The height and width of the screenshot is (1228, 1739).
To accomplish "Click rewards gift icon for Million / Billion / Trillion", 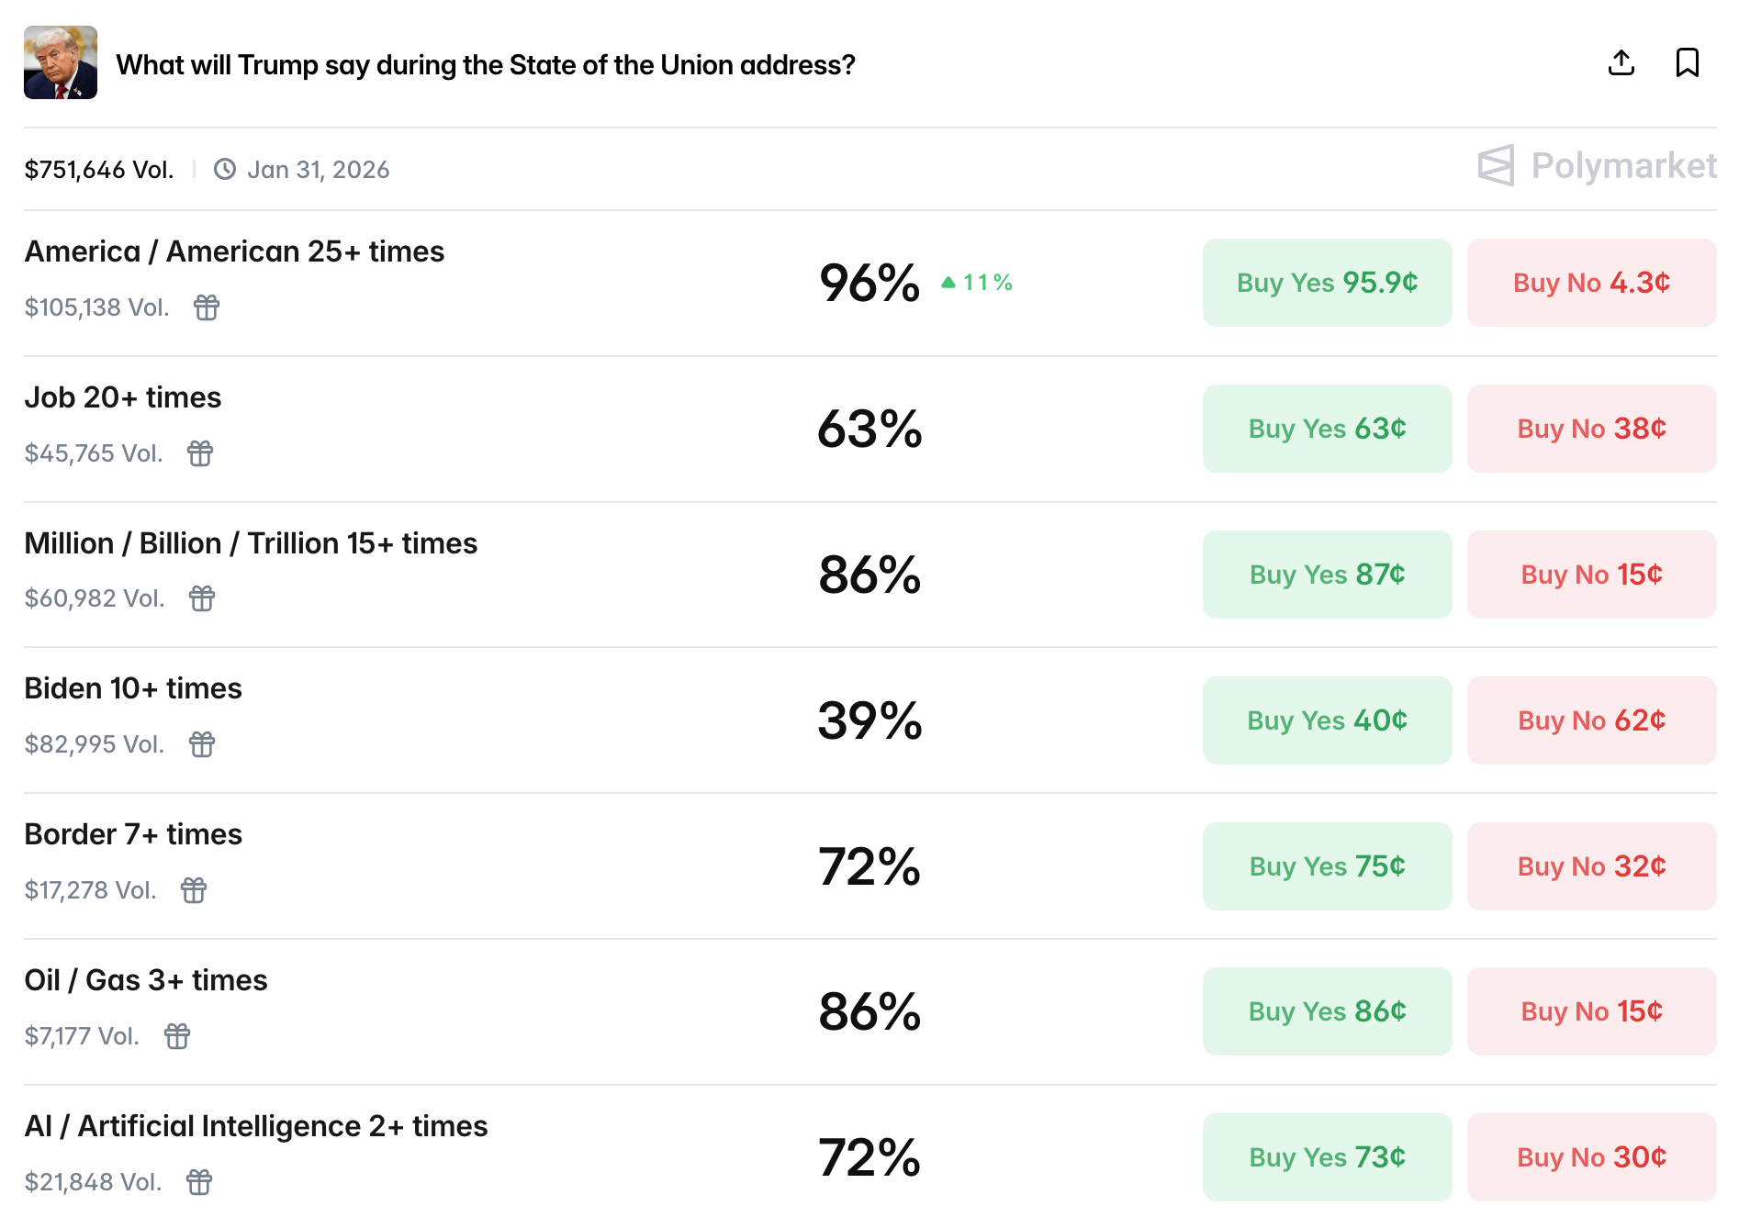I will (202, 598).
